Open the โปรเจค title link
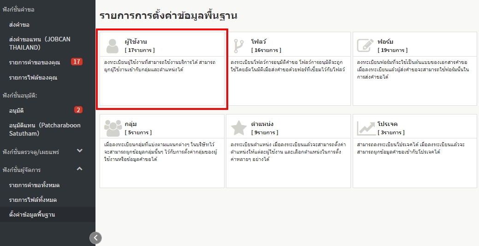479x246 pixels. [x=387, y=124]
